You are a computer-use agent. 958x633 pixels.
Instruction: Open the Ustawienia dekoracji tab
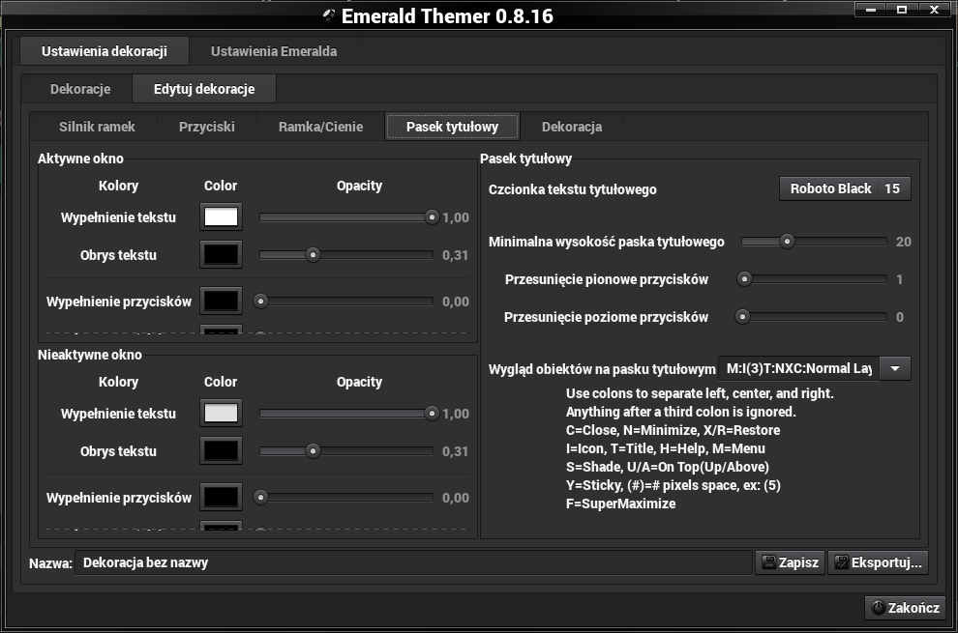(x=105, y=51)
